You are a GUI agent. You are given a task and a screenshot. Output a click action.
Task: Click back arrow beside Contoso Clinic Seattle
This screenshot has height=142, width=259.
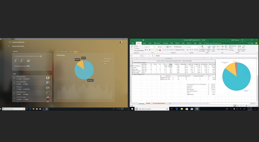[9, 46]
